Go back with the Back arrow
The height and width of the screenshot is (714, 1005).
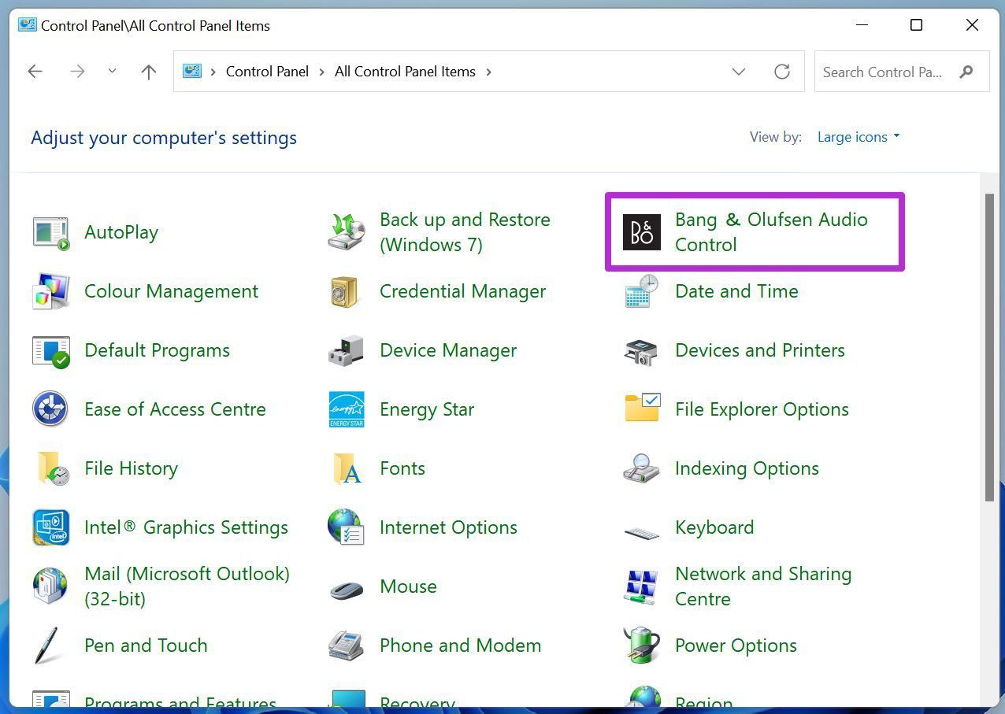35,72
